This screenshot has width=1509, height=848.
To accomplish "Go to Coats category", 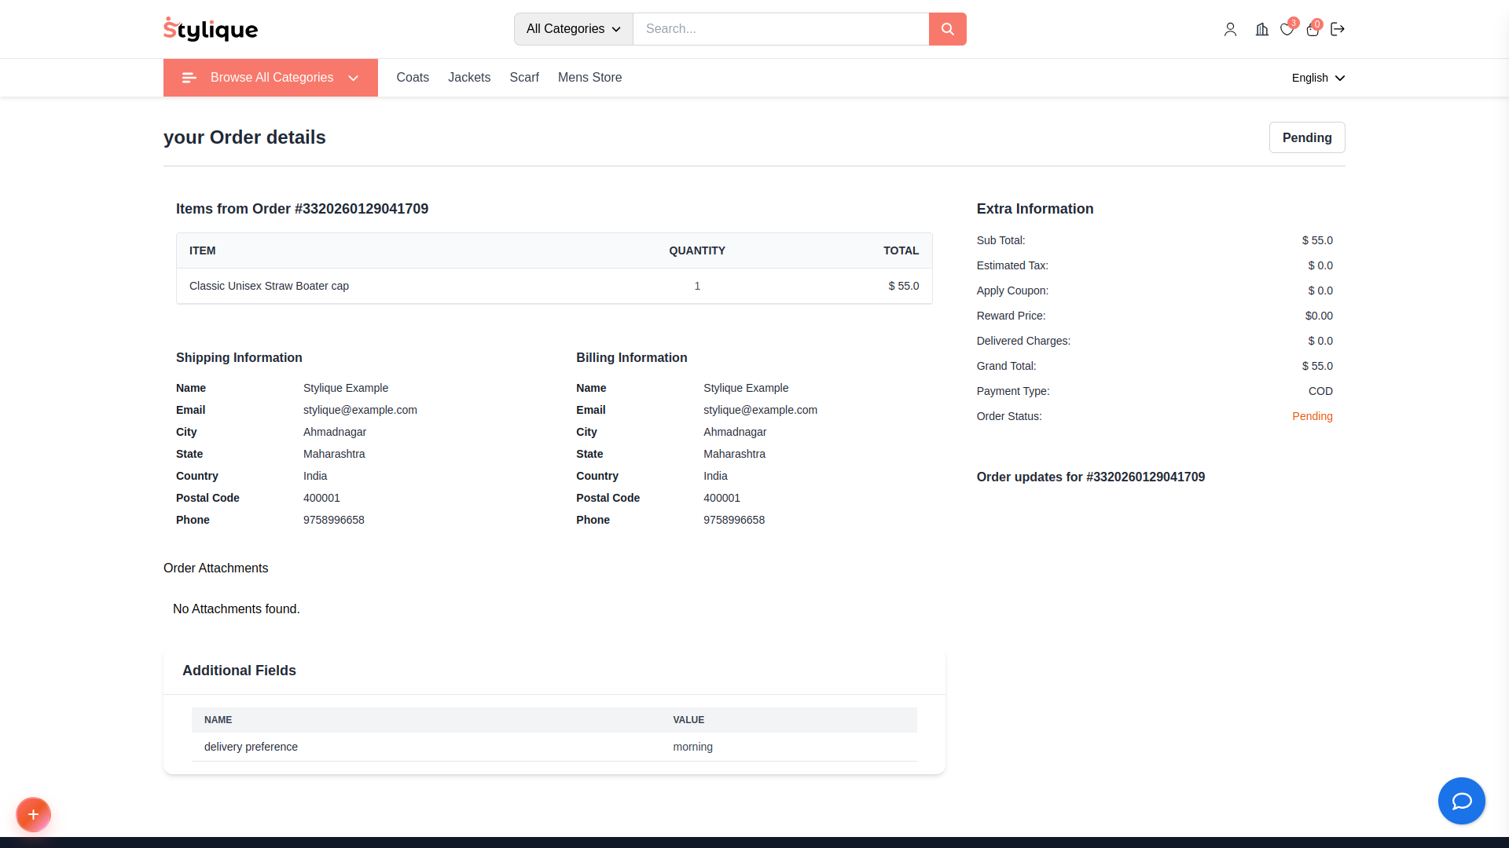I will [413, 78].
